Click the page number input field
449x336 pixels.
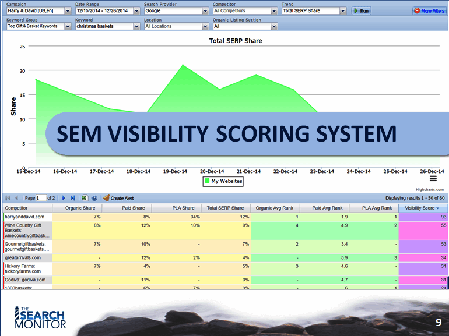click(41, 198)
